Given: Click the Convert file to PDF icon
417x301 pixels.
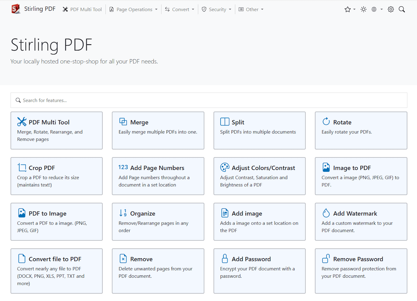Looking at the screenshot, I should click(22, 258).
